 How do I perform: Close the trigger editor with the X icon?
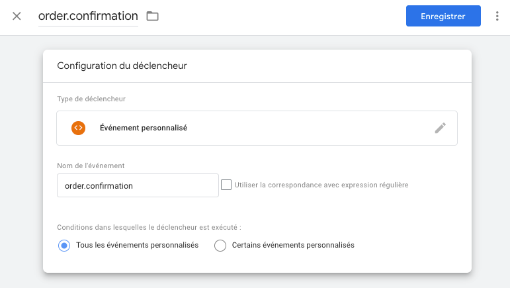(x=17, y=16)
